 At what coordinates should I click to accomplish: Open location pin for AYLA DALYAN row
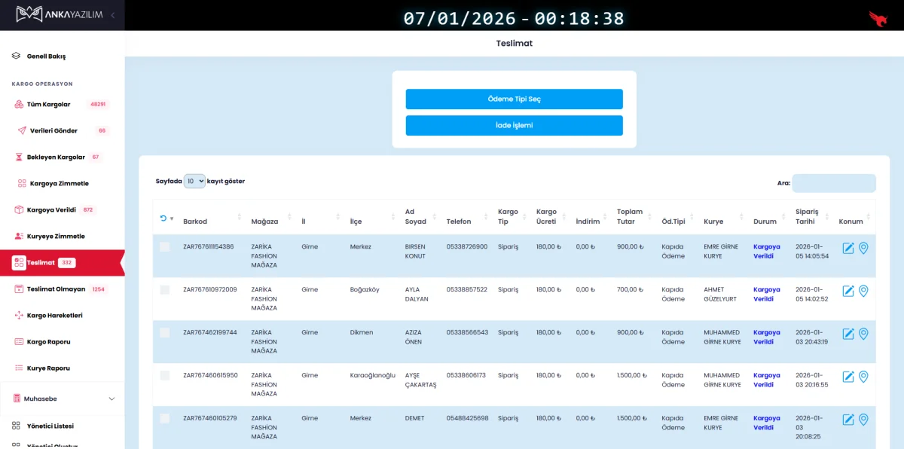863,291
